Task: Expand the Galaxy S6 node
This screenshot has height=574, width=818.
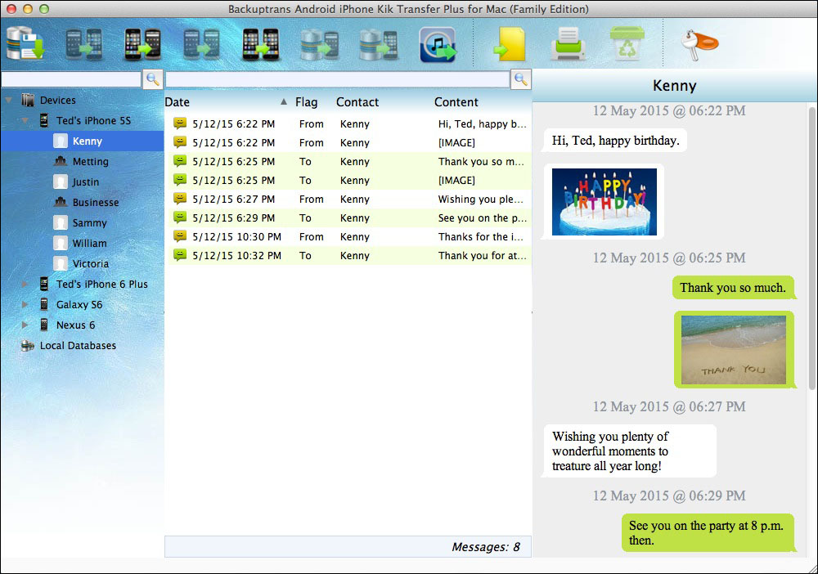Action: [25, 304]
